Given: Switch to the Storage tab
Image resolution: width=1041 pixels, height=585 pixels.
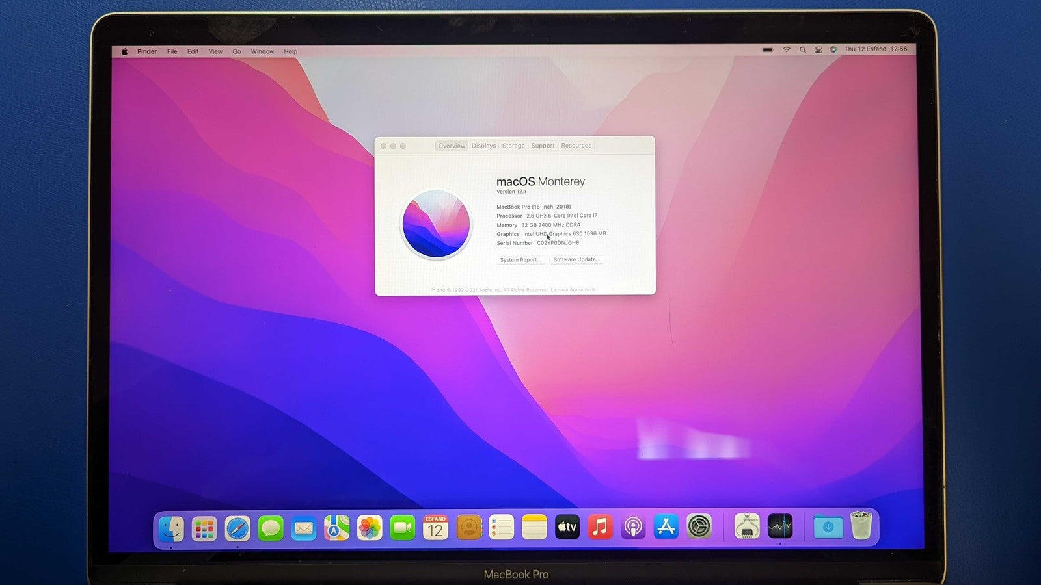Looking at the screenshot, I should point(513,146).
